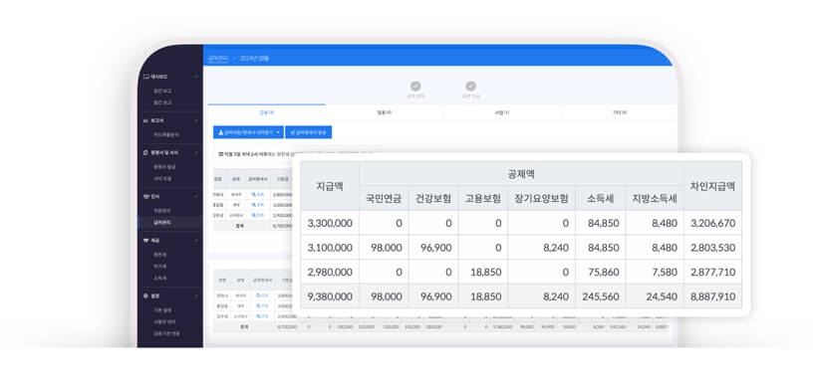Image resolution: width=816 pixels, height=388 pixels.
Task: Click the report chart icon in sidebar
Action: 146,120
